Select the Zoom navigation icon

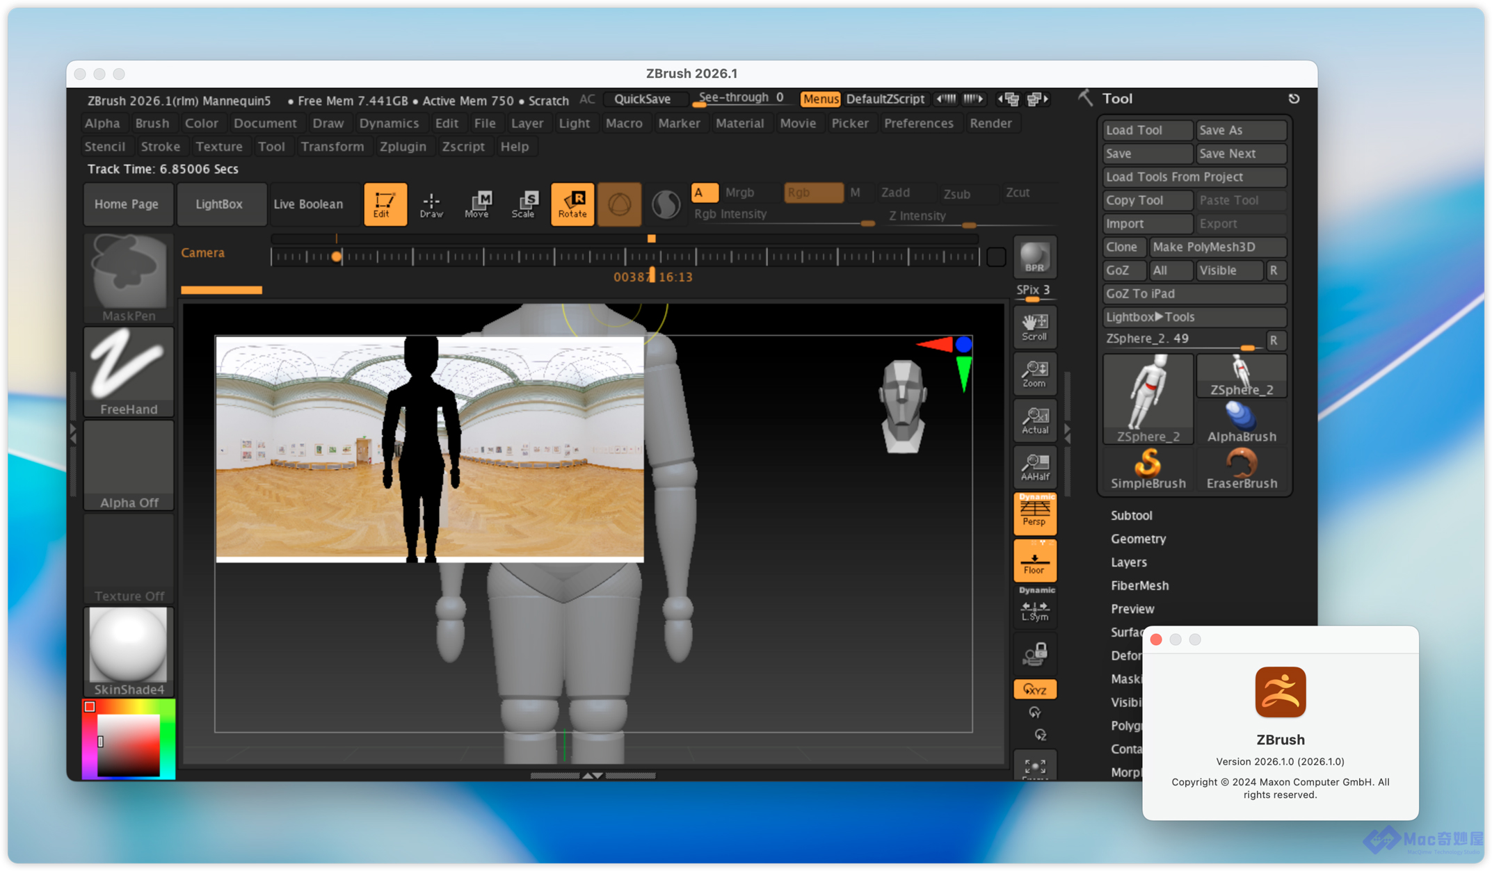[1034, 374]
